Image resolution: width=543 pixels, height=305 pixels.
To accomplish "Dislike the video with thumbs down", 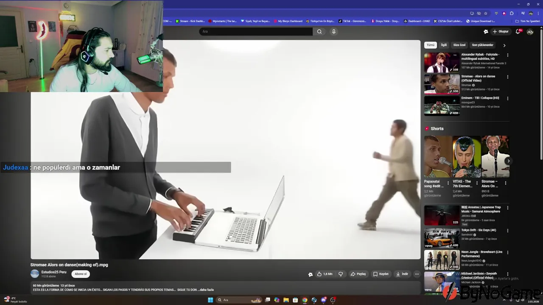I will point(341,274).
